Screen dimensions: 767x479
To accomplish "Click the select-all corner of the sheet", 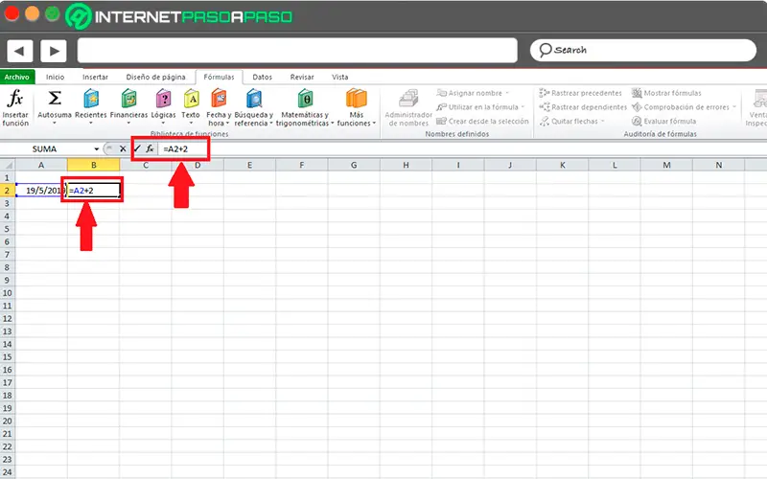I will click(x=8, y=165).
